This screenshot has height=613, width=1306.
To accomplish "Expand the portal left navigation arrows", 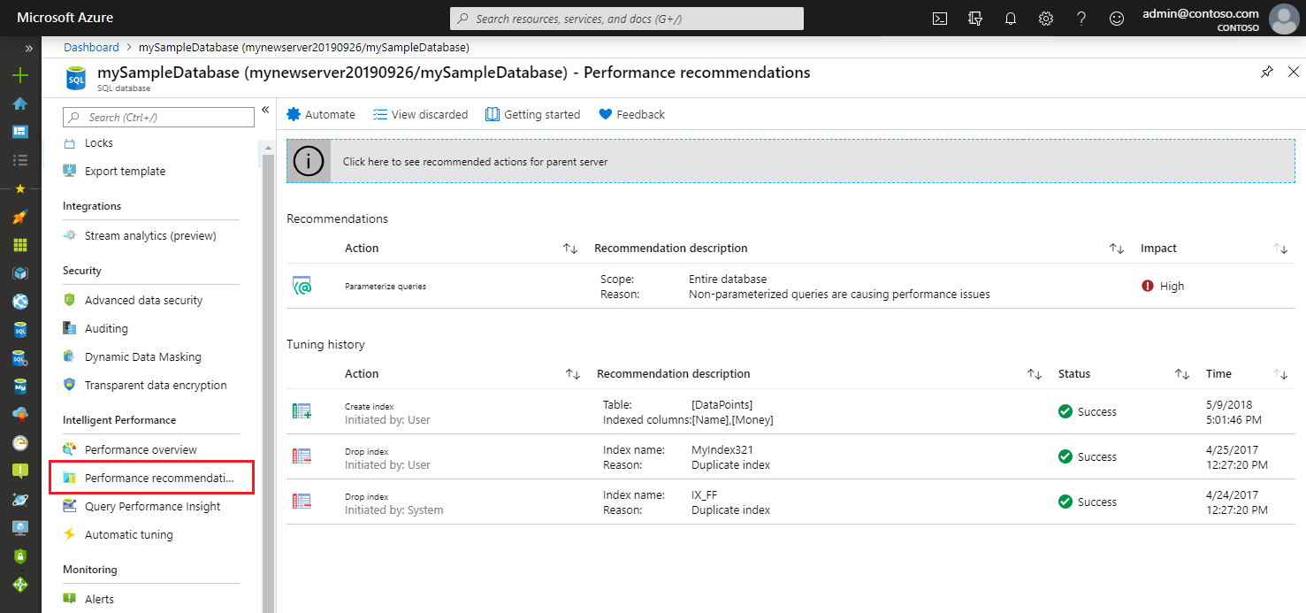I will (29, 49).
